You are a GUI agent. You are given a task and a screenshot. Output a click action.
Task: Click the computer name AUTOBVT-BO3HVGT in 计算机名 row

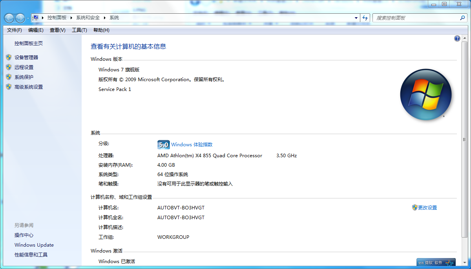click(181, 208)
